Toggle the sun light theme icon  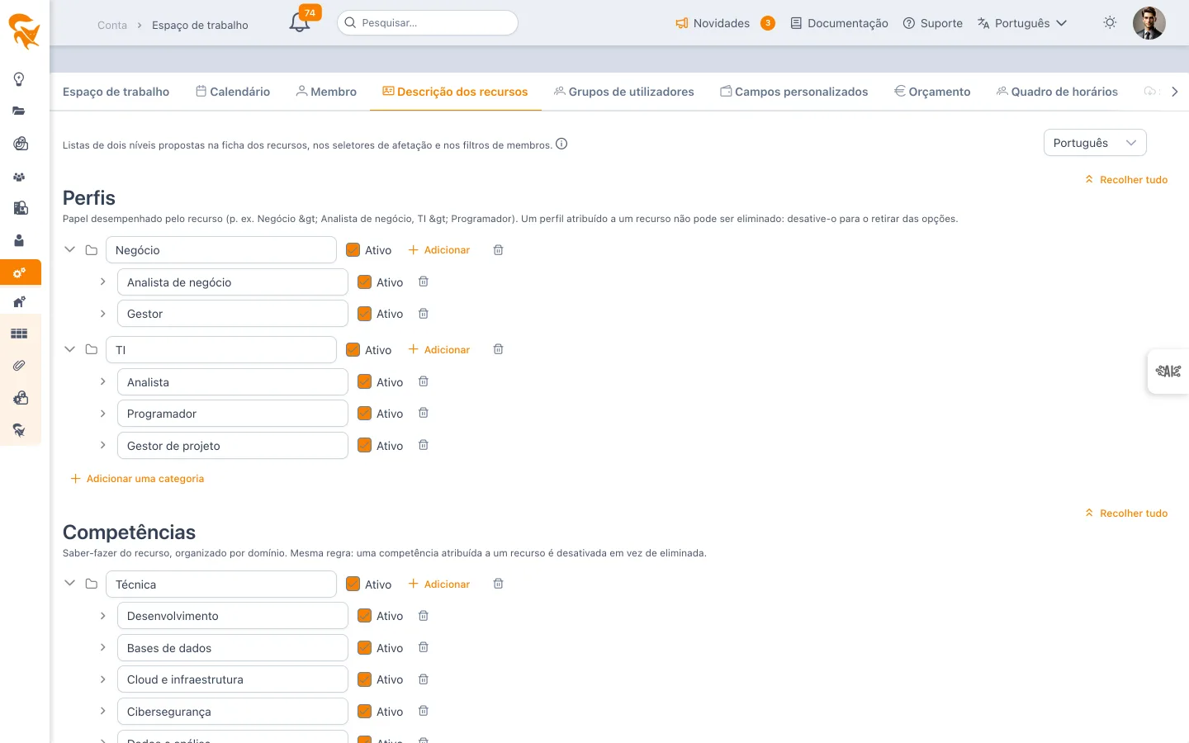(x=1110, y=22)
